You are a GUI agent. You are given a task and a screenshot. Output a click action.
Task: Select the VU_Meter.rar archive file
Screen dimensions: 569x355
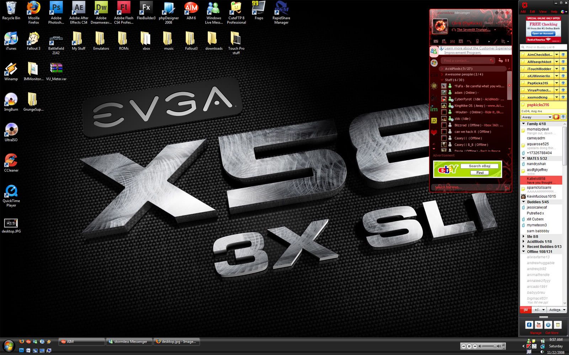pos(56,71)
